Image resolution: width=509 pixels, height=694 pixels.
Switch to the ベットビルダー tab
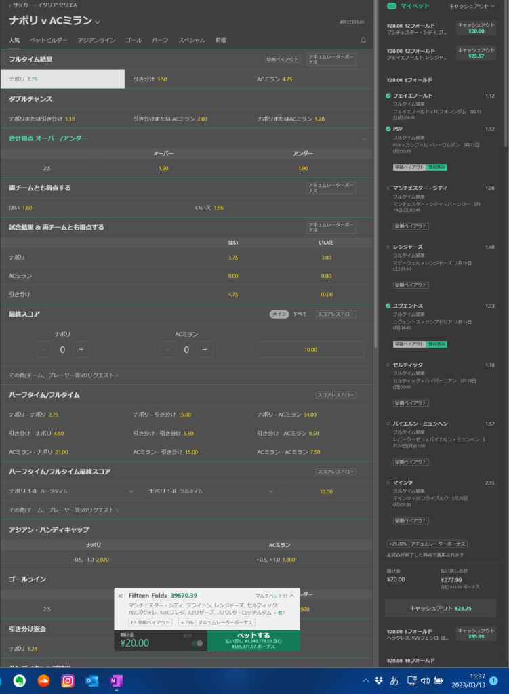48,40
